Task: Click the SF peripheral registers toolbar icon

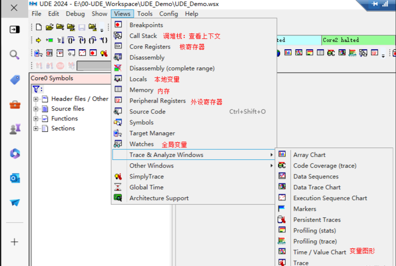Action: click(374, 53)
